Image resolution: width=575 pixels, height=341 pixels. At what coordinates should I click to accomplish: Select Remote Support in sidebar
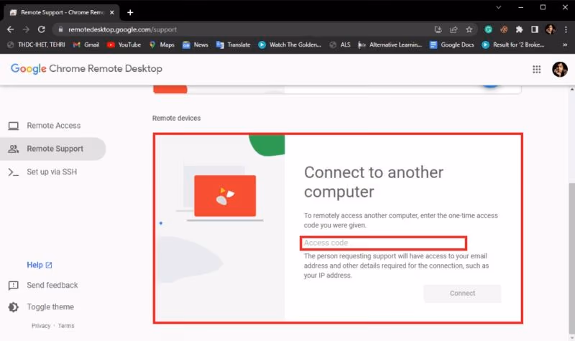click(x=55, y=149)
